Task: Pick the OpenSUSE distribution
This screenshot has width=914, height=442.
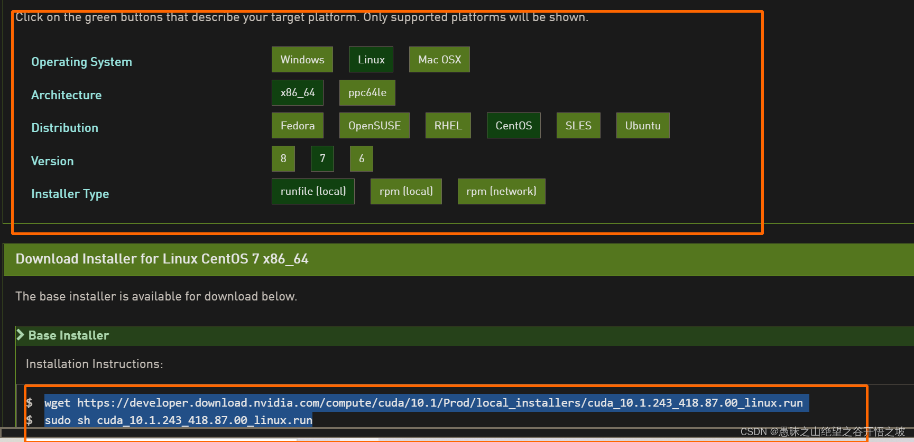Action: click(374, 126)
